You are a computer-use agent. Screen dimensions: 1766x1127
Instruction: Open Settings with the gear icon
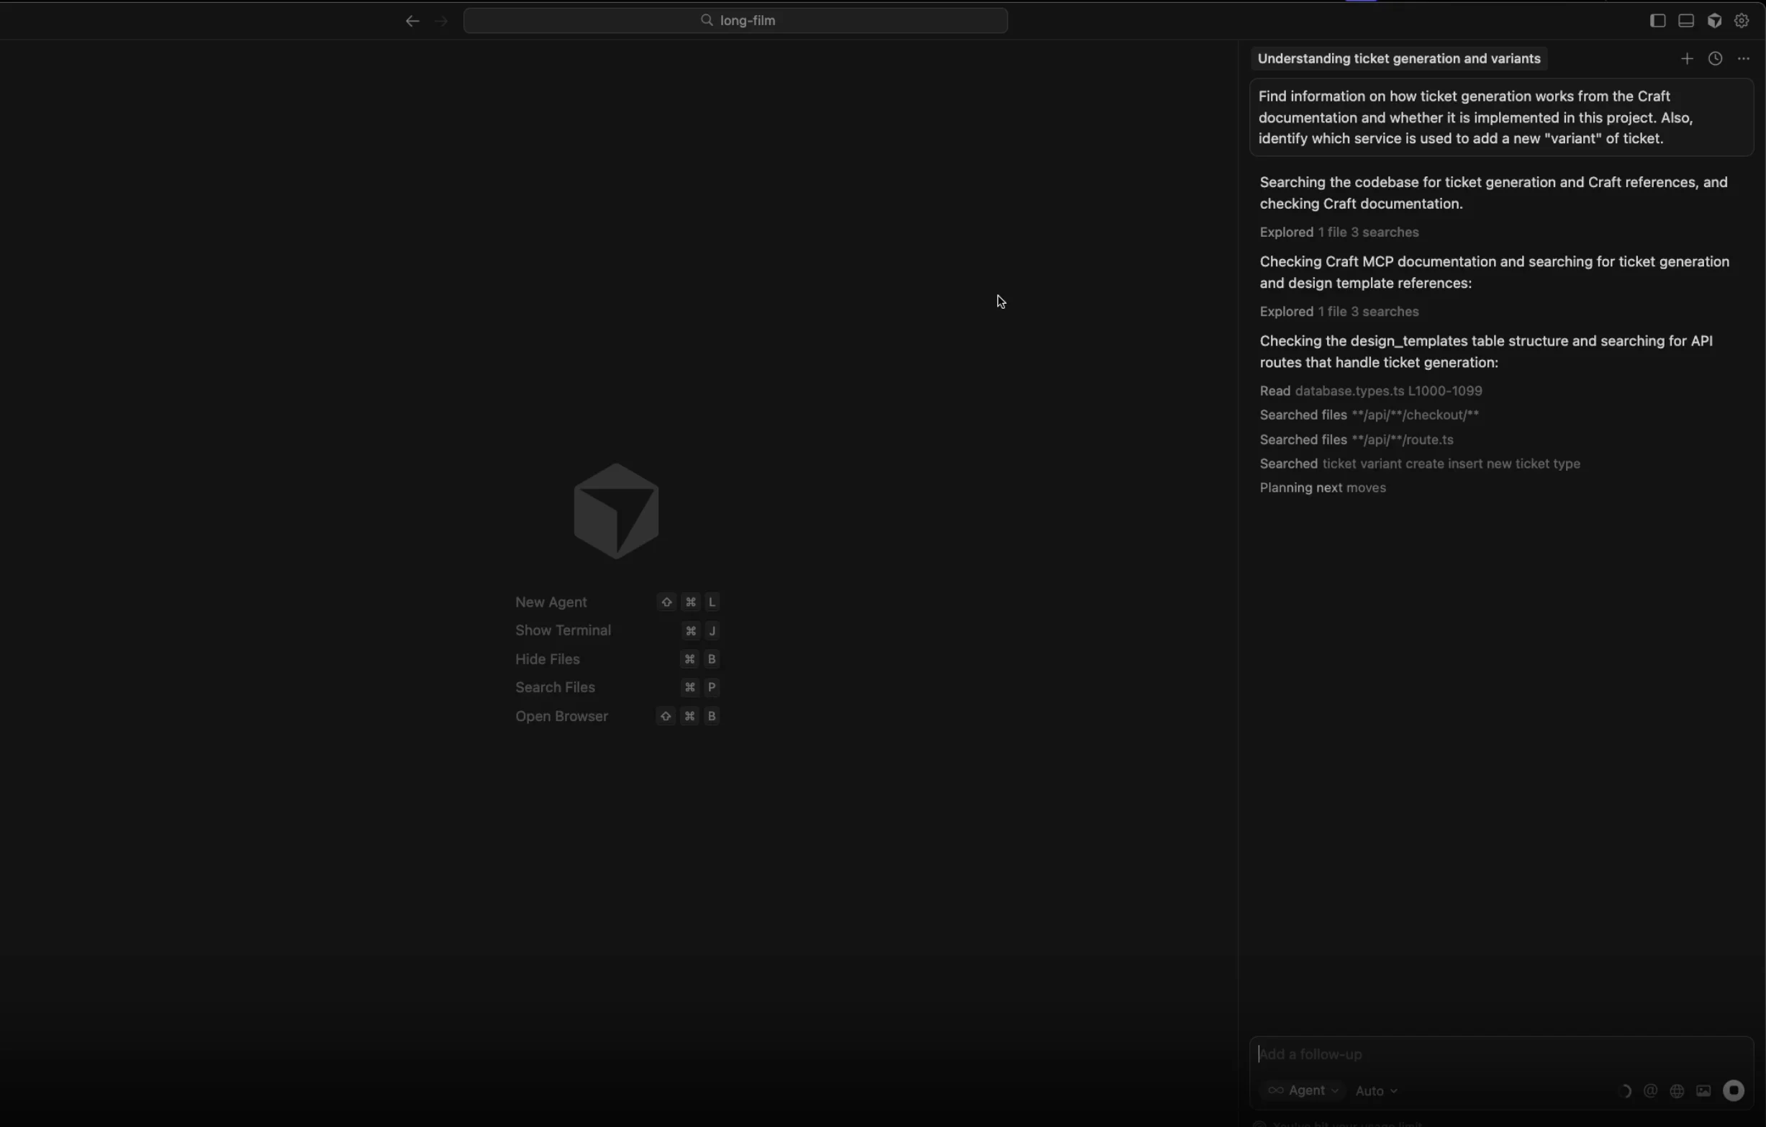point(1742,21)
